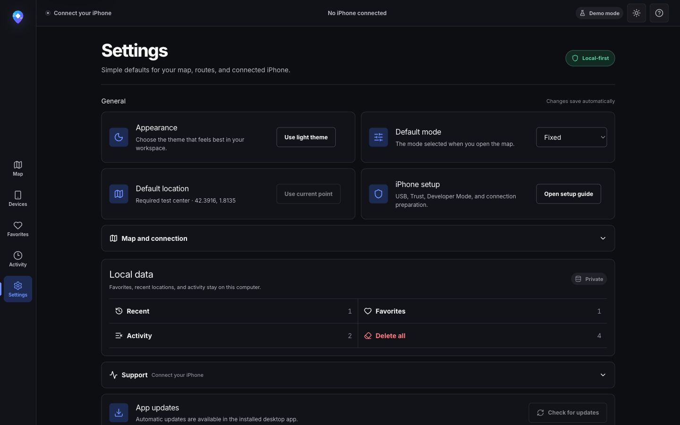Toggle light/dark theme sun icon
This screenshot has width=680, height=425.
(637, 13)
